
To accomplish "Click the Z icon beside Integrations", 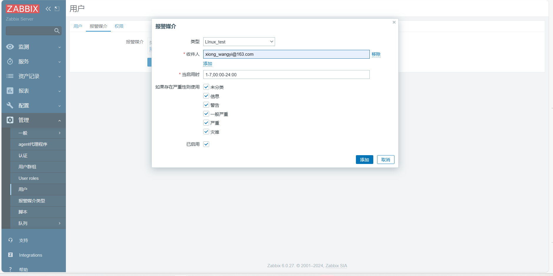I will click(x=11, y=255).
